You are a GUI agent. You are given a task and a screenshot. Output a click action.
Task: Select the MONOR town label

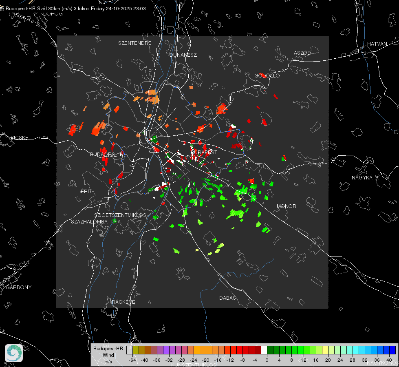pos(286,206)
